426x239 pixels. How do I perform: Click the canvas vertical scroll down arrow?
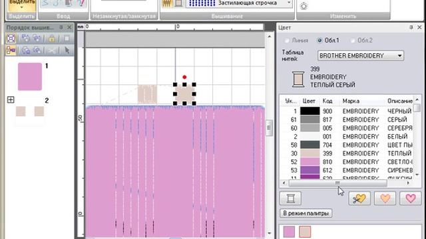tap(269, 233)
